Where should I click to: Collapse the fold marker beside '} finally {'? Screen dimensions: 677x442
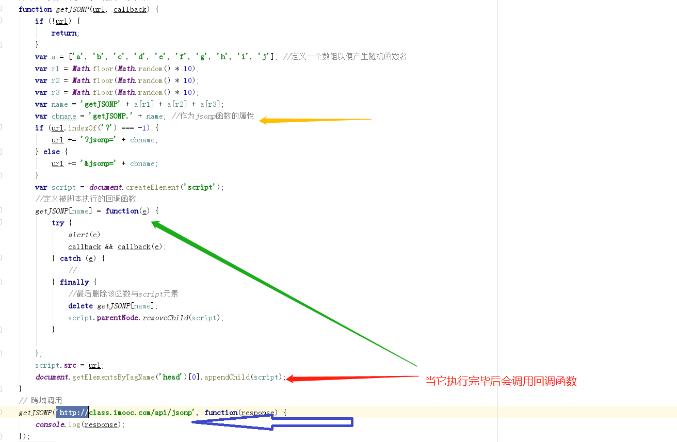(1, 282)
